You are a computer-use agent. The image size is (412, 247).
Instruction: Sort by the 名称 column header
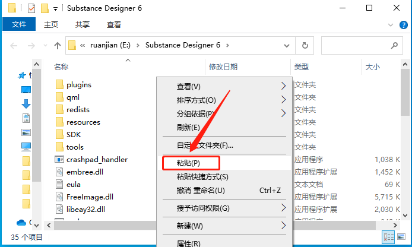tap(61, 66)
